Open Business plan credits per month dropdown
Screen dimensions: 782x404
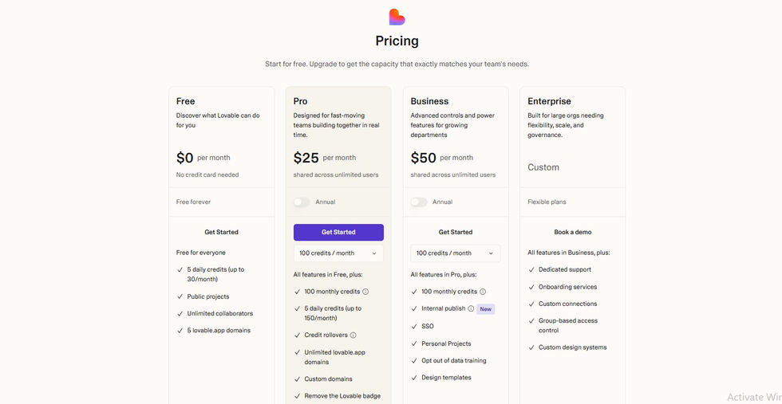(x=456, y=253)
